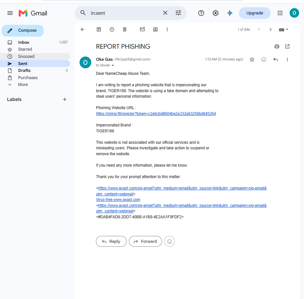Viewport: 304px width, 299px height.
Task: Open the Virus-free.www.avast.com link
Action: pyautogui.click(x=118, y=200)
